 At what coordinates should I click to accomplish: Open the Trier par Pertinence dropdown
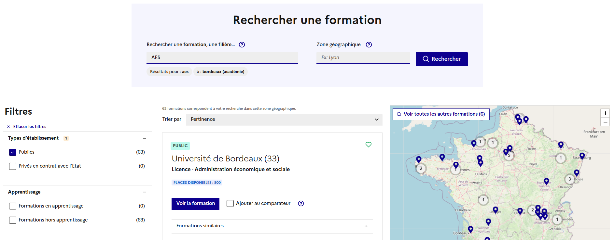[284, 119]
